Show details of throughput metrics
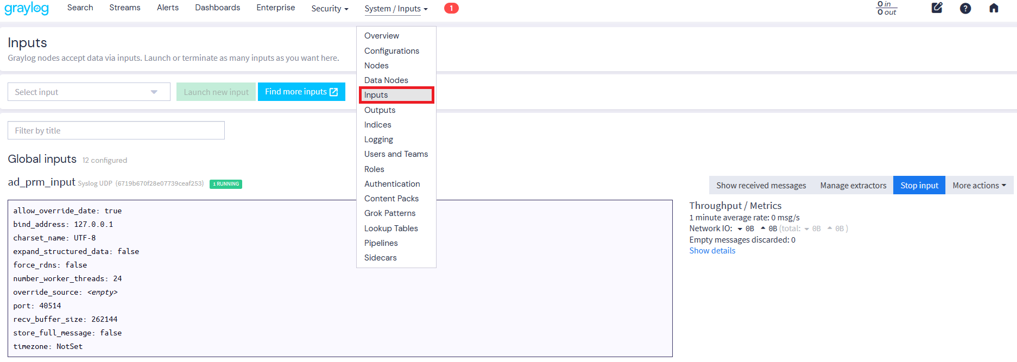 coord(712,251)
